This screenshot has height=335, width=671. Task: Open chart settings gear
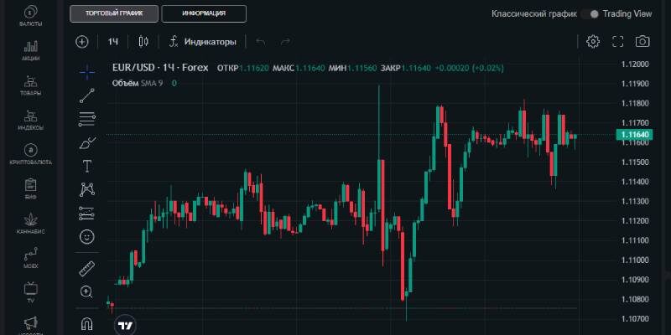pyautogui.click(x=593, y=41)
